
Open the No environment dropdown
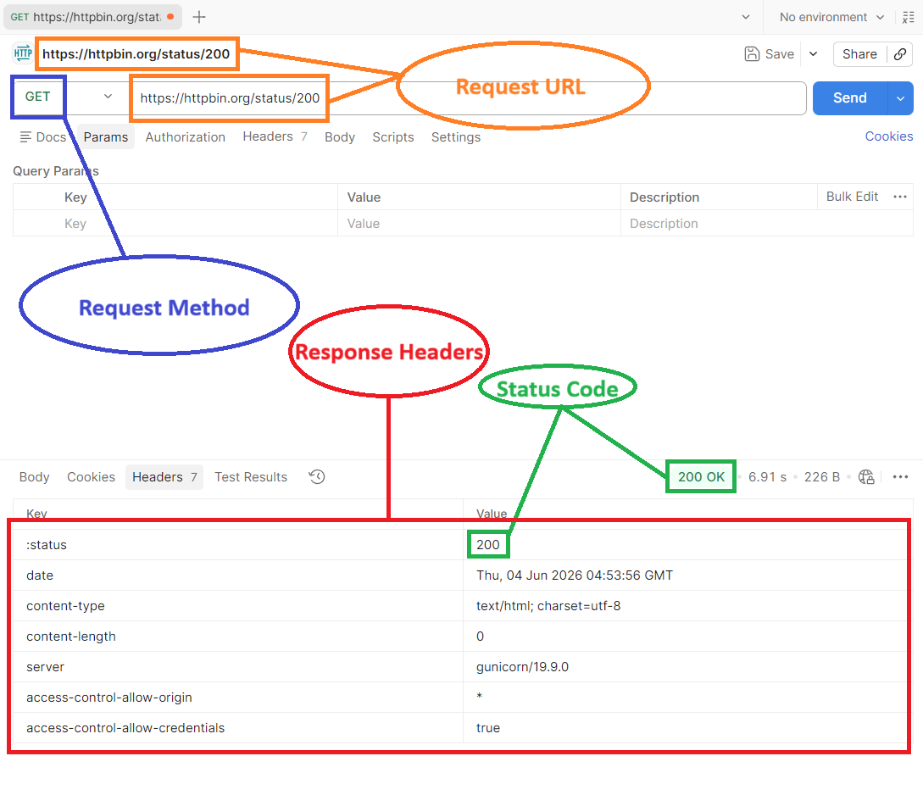tap(831, 17)
